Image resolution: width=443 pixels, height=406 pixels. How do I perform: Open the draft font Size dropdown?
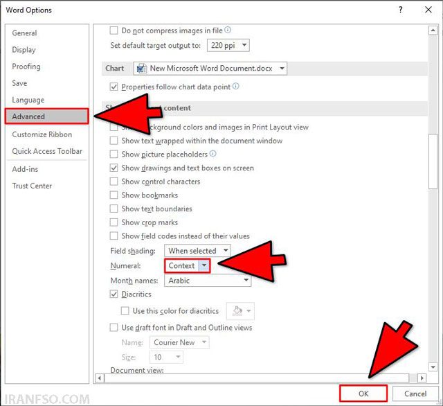coord(166,357)
